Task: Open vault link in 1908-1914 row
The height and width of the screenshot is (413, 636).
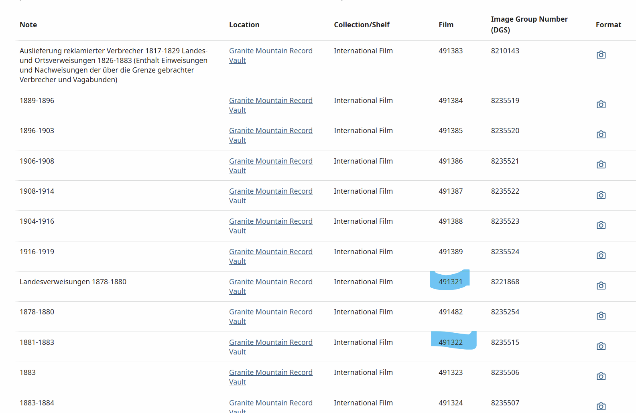Action: point(270,196)
